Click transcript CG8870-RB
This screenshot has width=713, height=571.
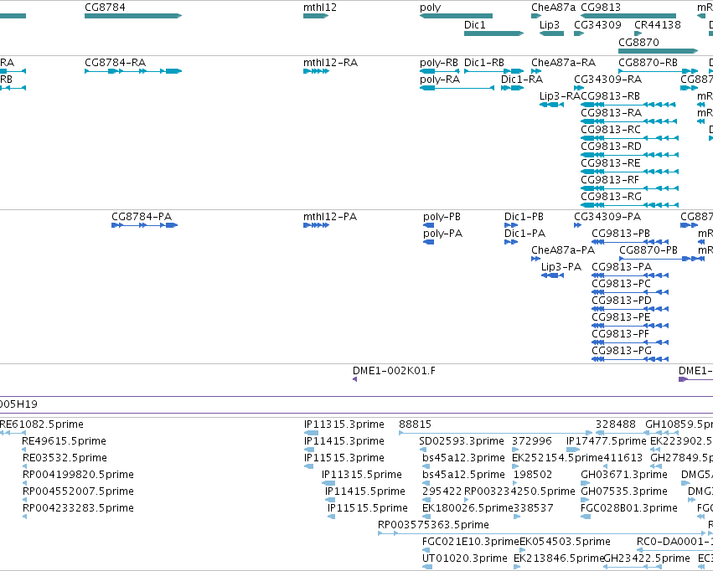658,71
